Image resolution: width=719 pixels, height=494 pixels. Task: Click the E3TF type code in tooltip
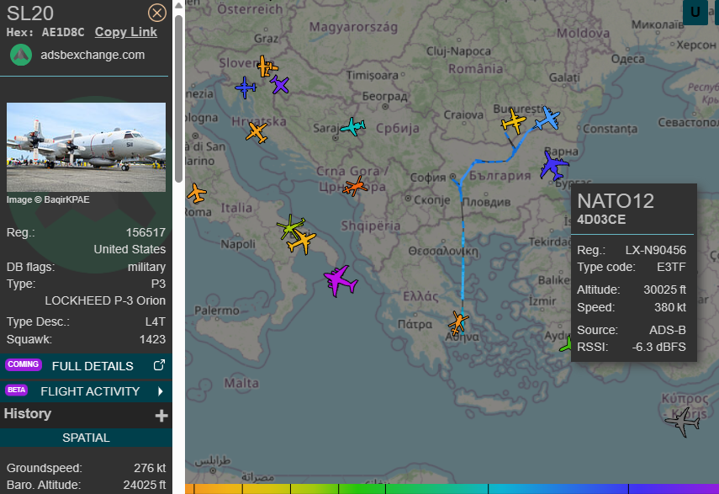(671, 267)
